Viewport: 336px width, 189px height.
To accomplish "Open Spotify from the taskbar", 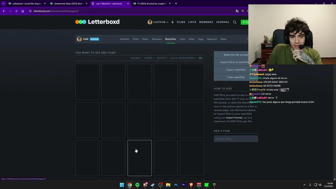I will tap(137, 185).
